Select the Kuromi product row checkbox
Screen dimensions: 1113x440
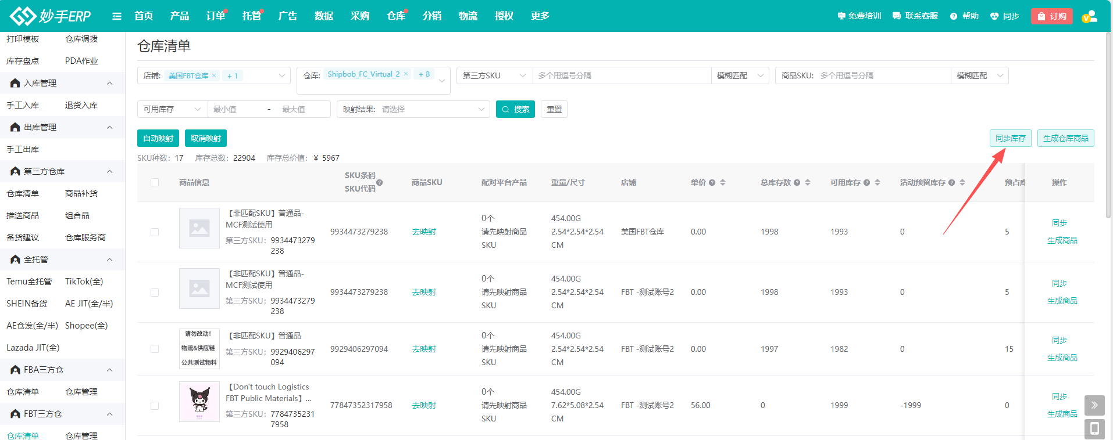point(155,406)
